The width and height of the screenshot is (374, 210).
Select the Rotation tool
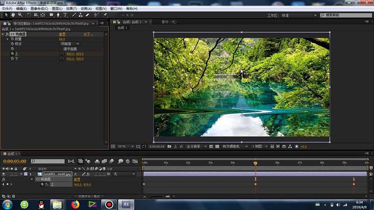point(29,15)
